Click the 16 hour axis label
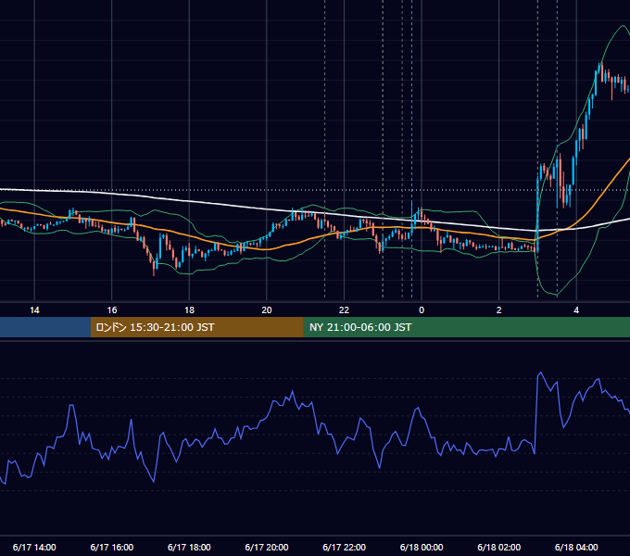Screen dimensions: 630x556 coord(112,310)
